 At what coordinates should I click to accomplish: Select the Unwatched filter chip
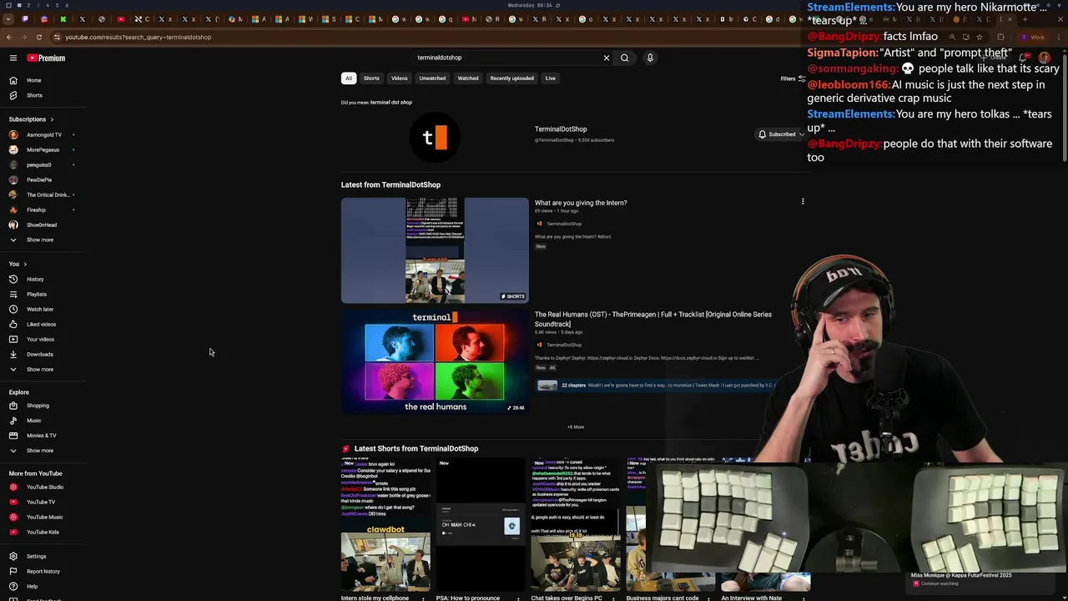(432, 78)
